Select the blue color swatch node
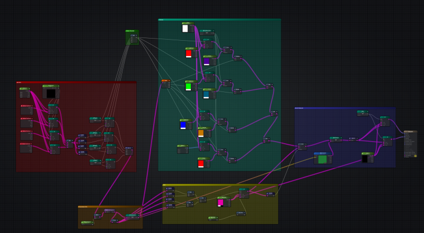The width and height of the screenshot is (424, 233). (x=183, y=125)
